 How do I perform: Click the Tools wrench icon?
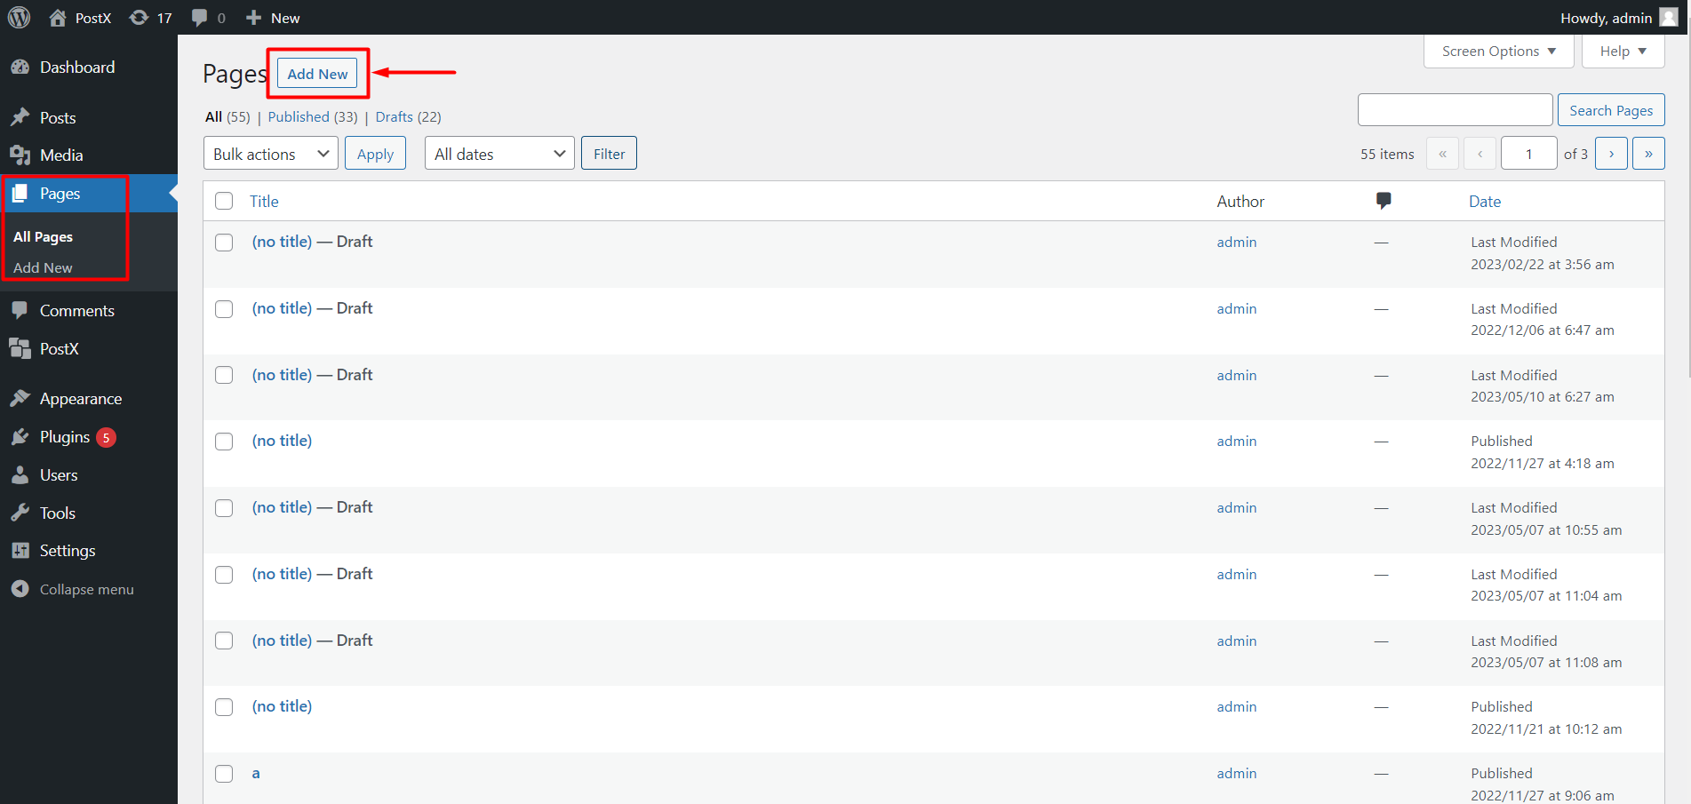click(20, 513)
